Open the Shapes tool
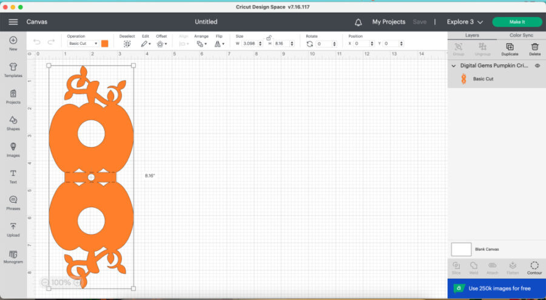The height and width of the screenshot is (300, 546). coord(13,123)
